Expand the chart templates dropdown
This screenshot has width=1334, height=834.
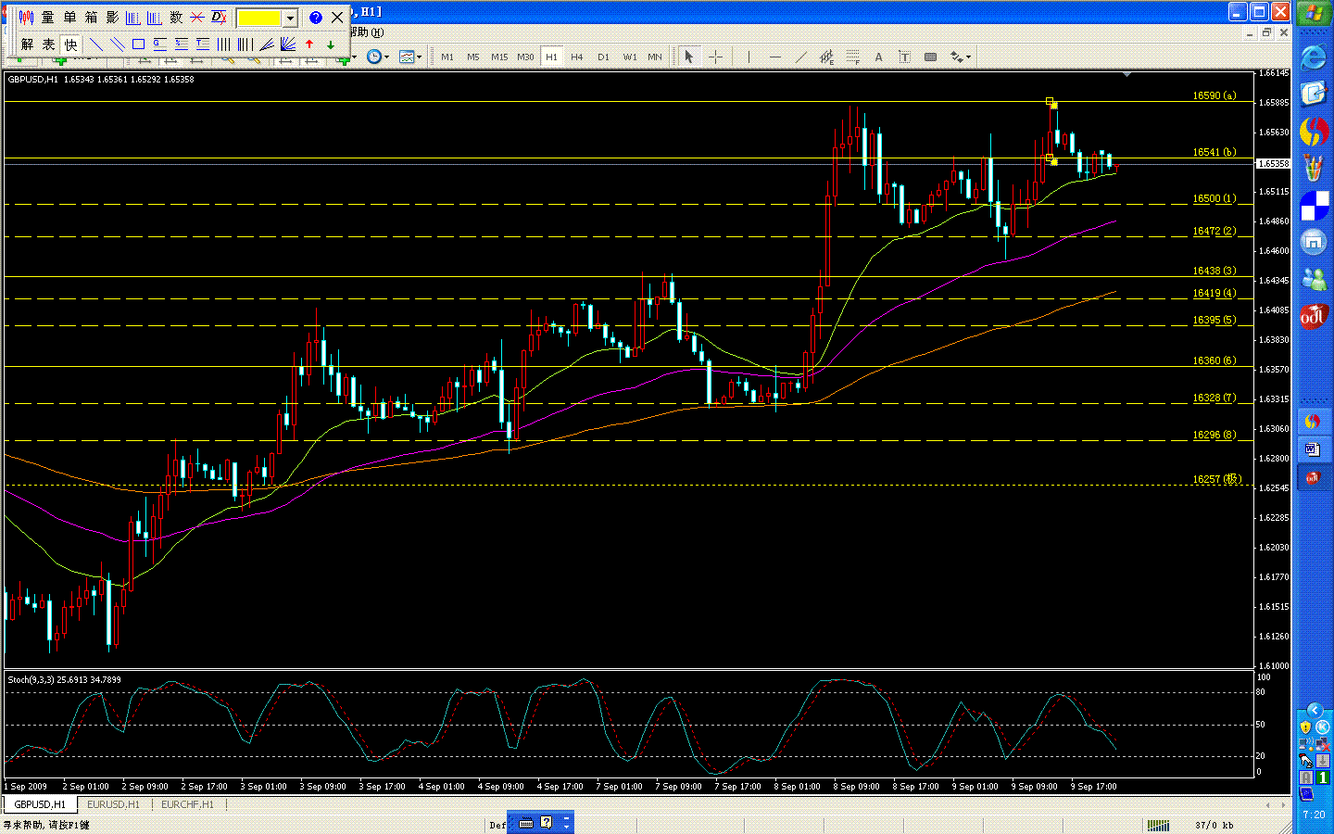(420, 57)
